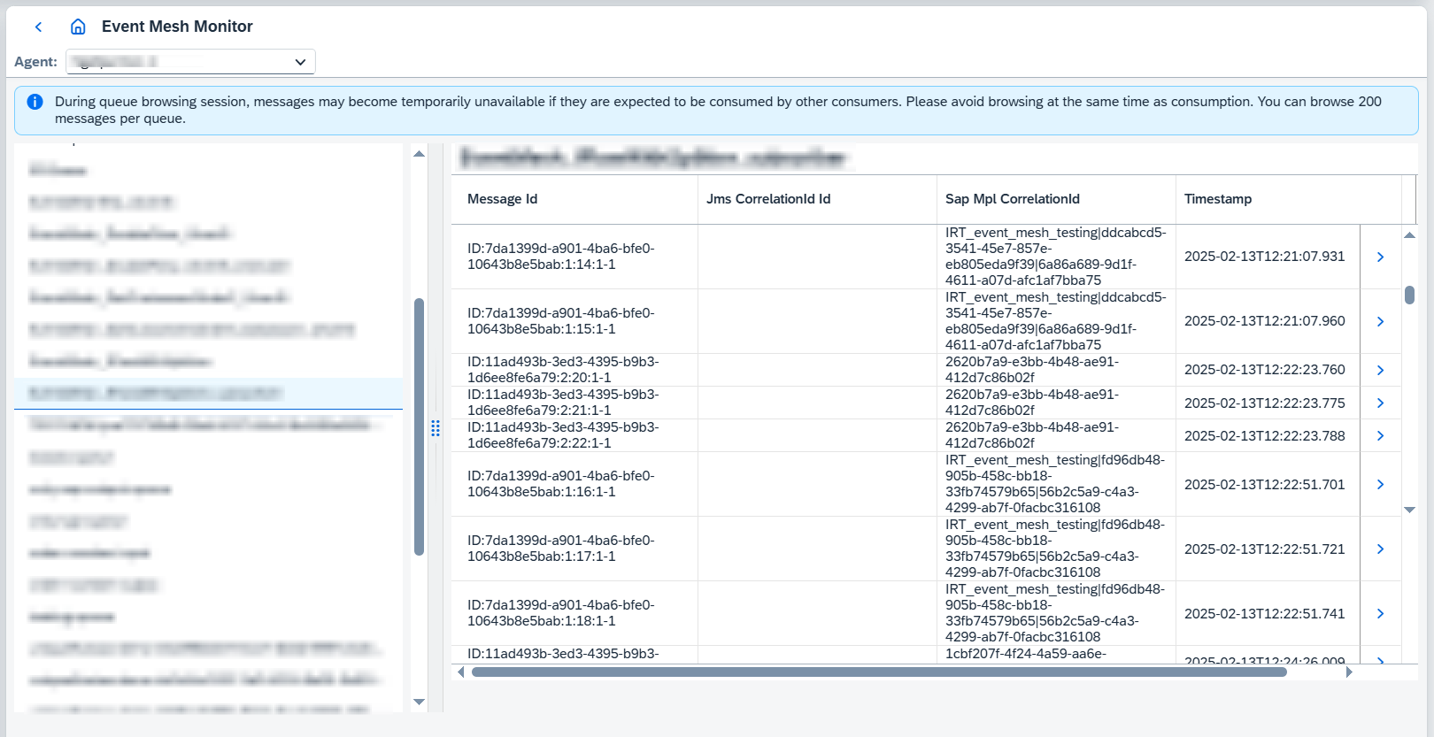Click the Jms CorrelationId Id column header
Screen dimensions: 1434x737
point(817,199)
